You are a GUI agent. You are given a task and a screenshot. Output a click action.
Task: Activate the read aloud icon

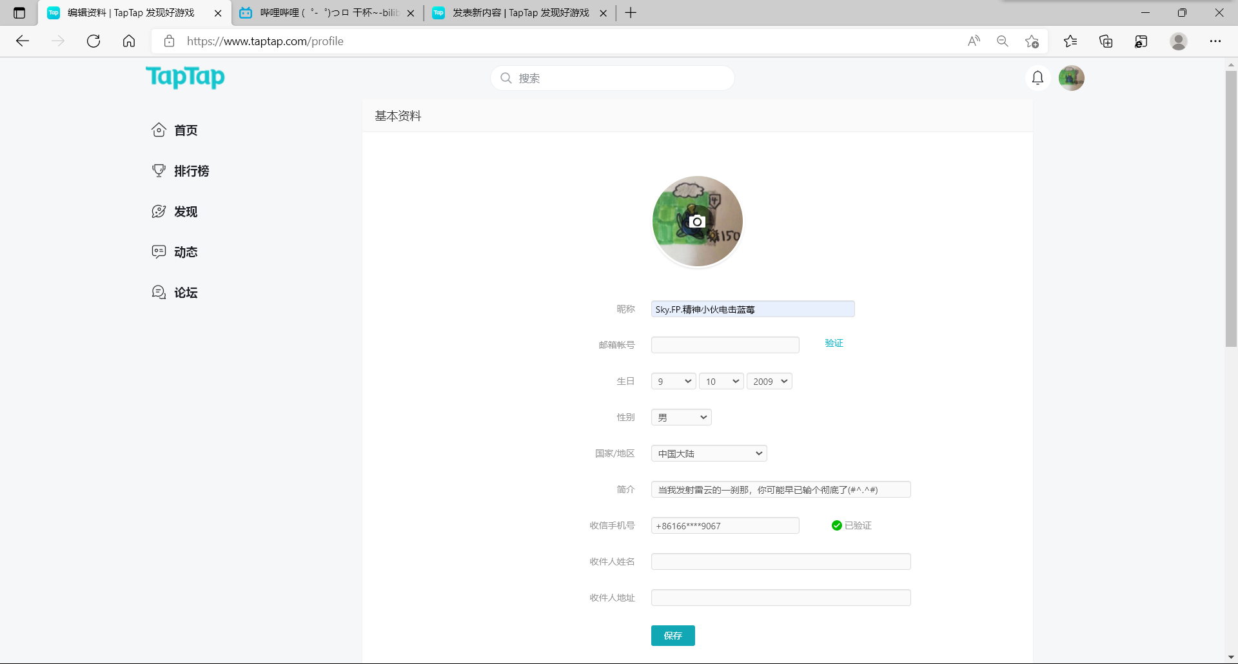974,41
